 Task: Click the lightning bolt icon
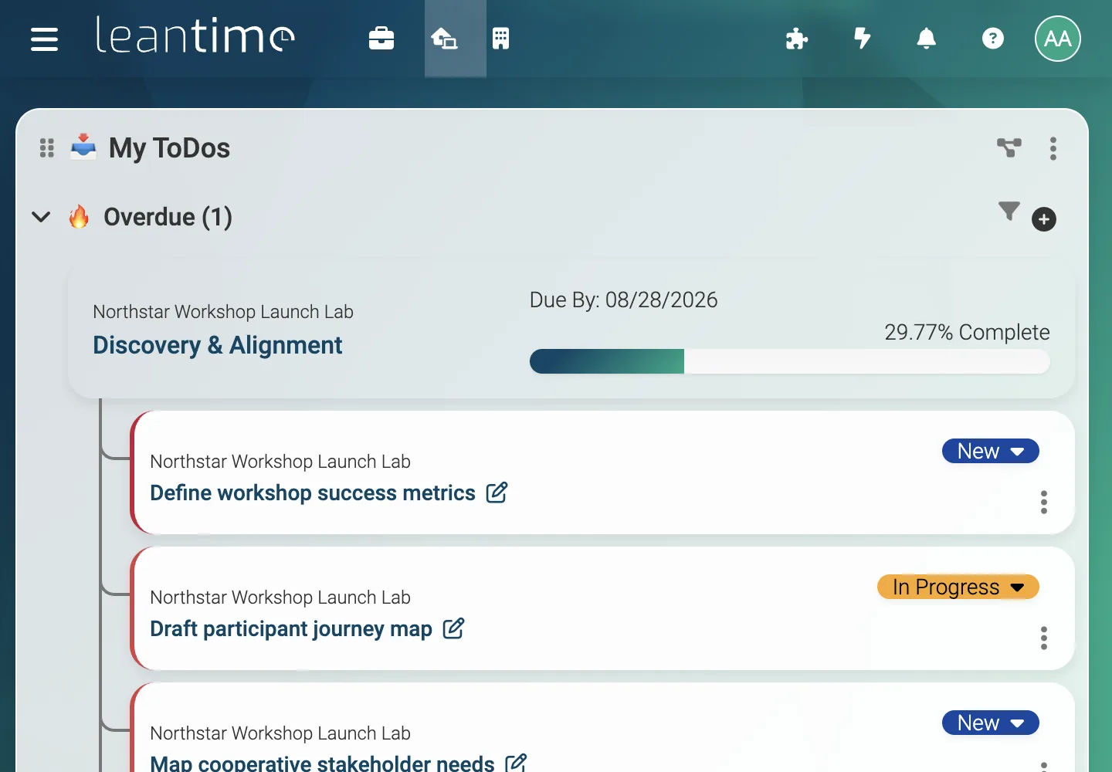coord(862,39)
